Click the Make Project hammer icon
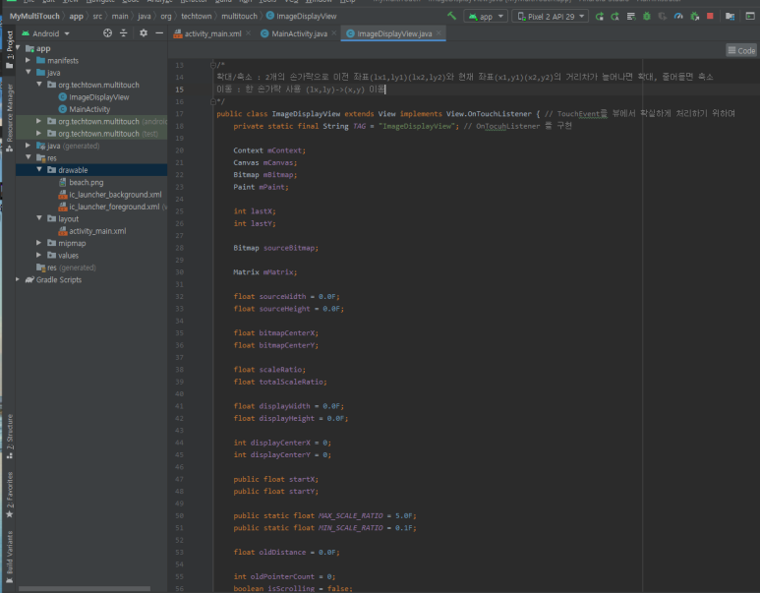The width and height of the screenshot is (760, 593). (451, 17)
